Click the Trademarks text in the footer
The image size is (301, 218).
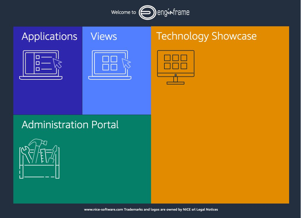[134, 209]
